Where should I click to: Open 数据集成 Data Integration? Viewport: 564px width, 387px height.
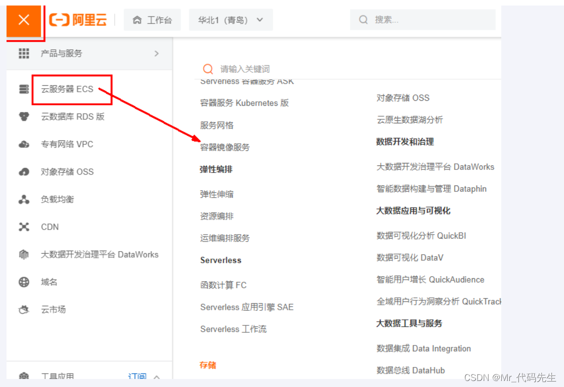(x=424, y=348)
